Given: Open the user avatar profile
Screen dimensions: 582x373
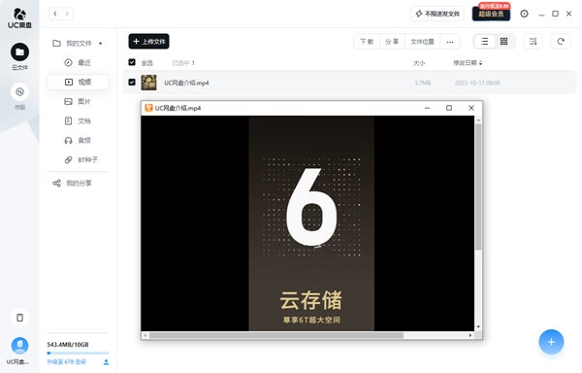Looking at the screenshot, I should (x=19, y=346).
